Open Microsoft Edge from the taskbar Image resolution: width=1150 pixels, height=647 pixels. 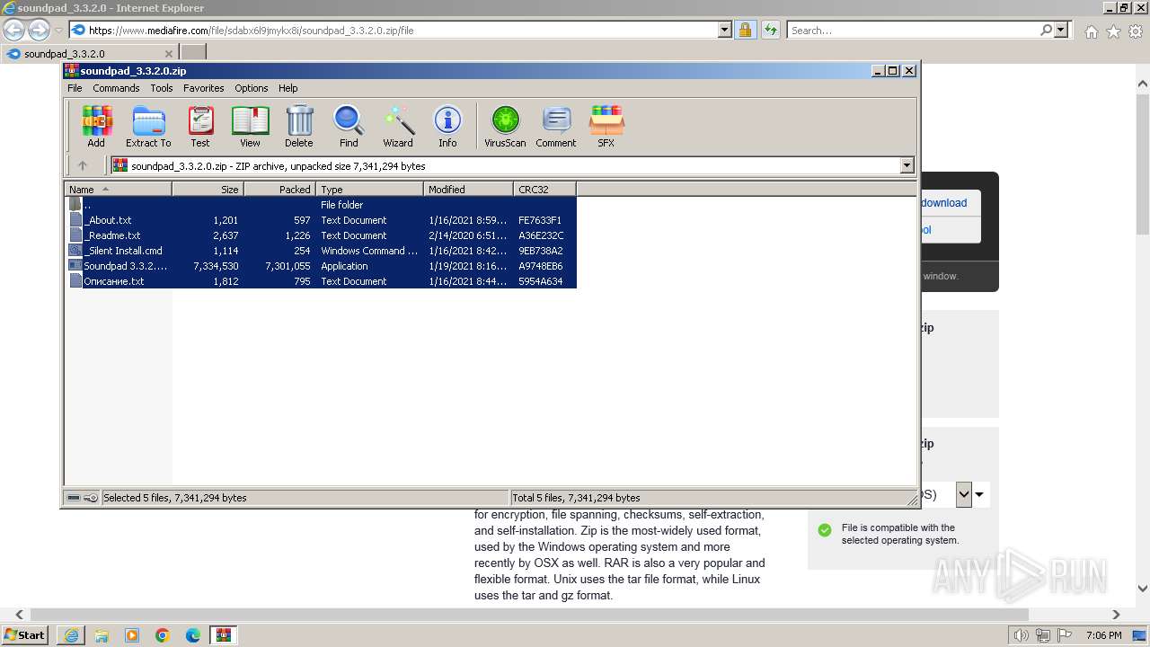pyautogui.click(x=193, y=635)
